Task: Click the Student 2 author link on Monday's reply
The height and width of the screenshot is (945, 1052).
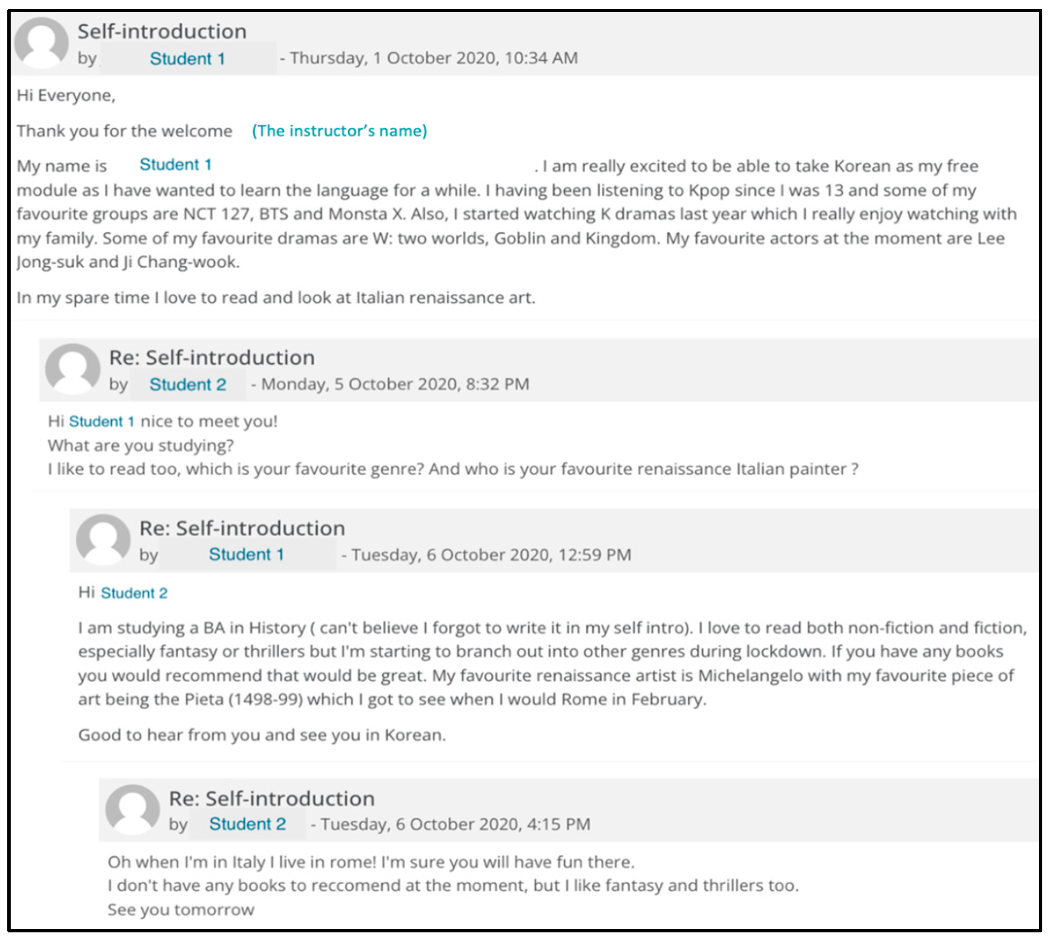Action: (187, 385)
